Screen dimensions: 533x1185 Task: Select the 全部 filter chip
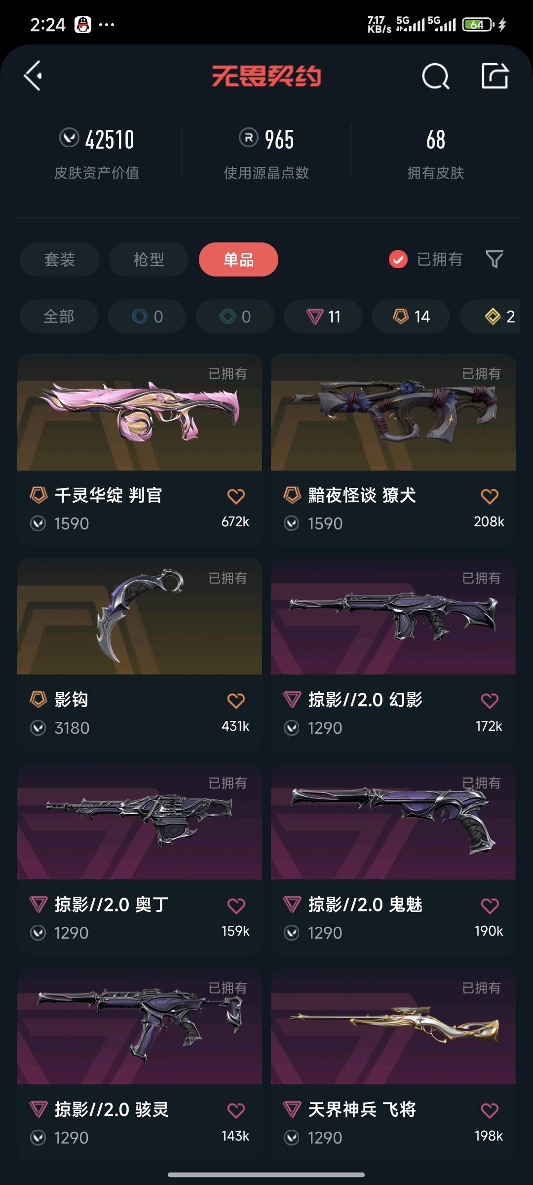59,316
